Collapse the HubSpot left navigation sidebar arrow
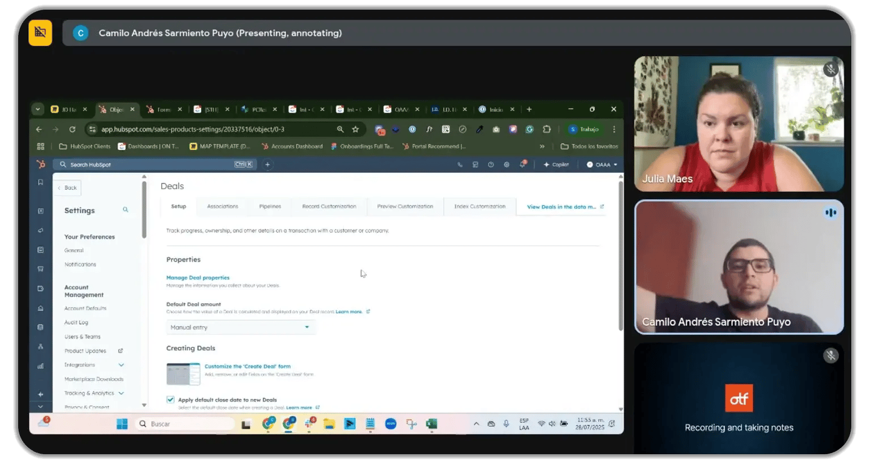This screenshot has width=870, height=465. tap(40, 407)
